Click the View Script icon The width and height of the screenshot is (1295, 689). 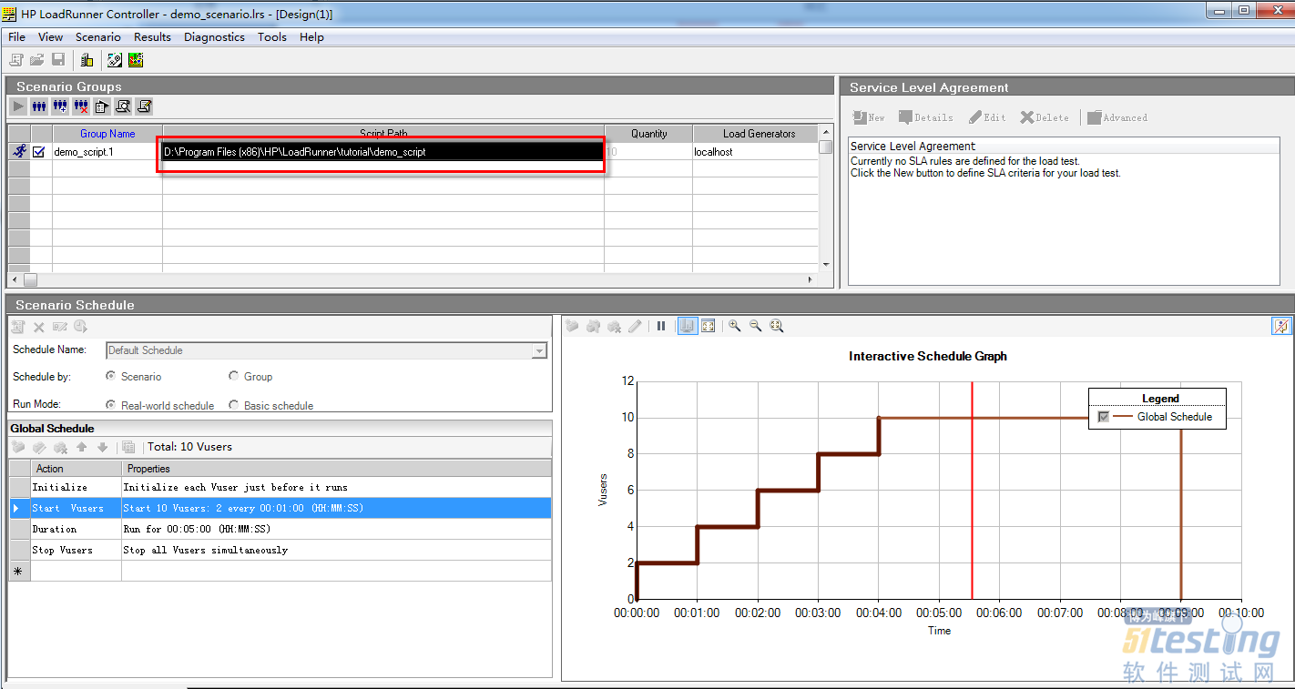click(144, 106)
